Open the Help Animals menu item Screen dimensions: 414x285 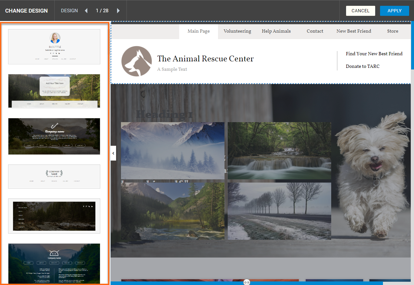click(276, 31)
